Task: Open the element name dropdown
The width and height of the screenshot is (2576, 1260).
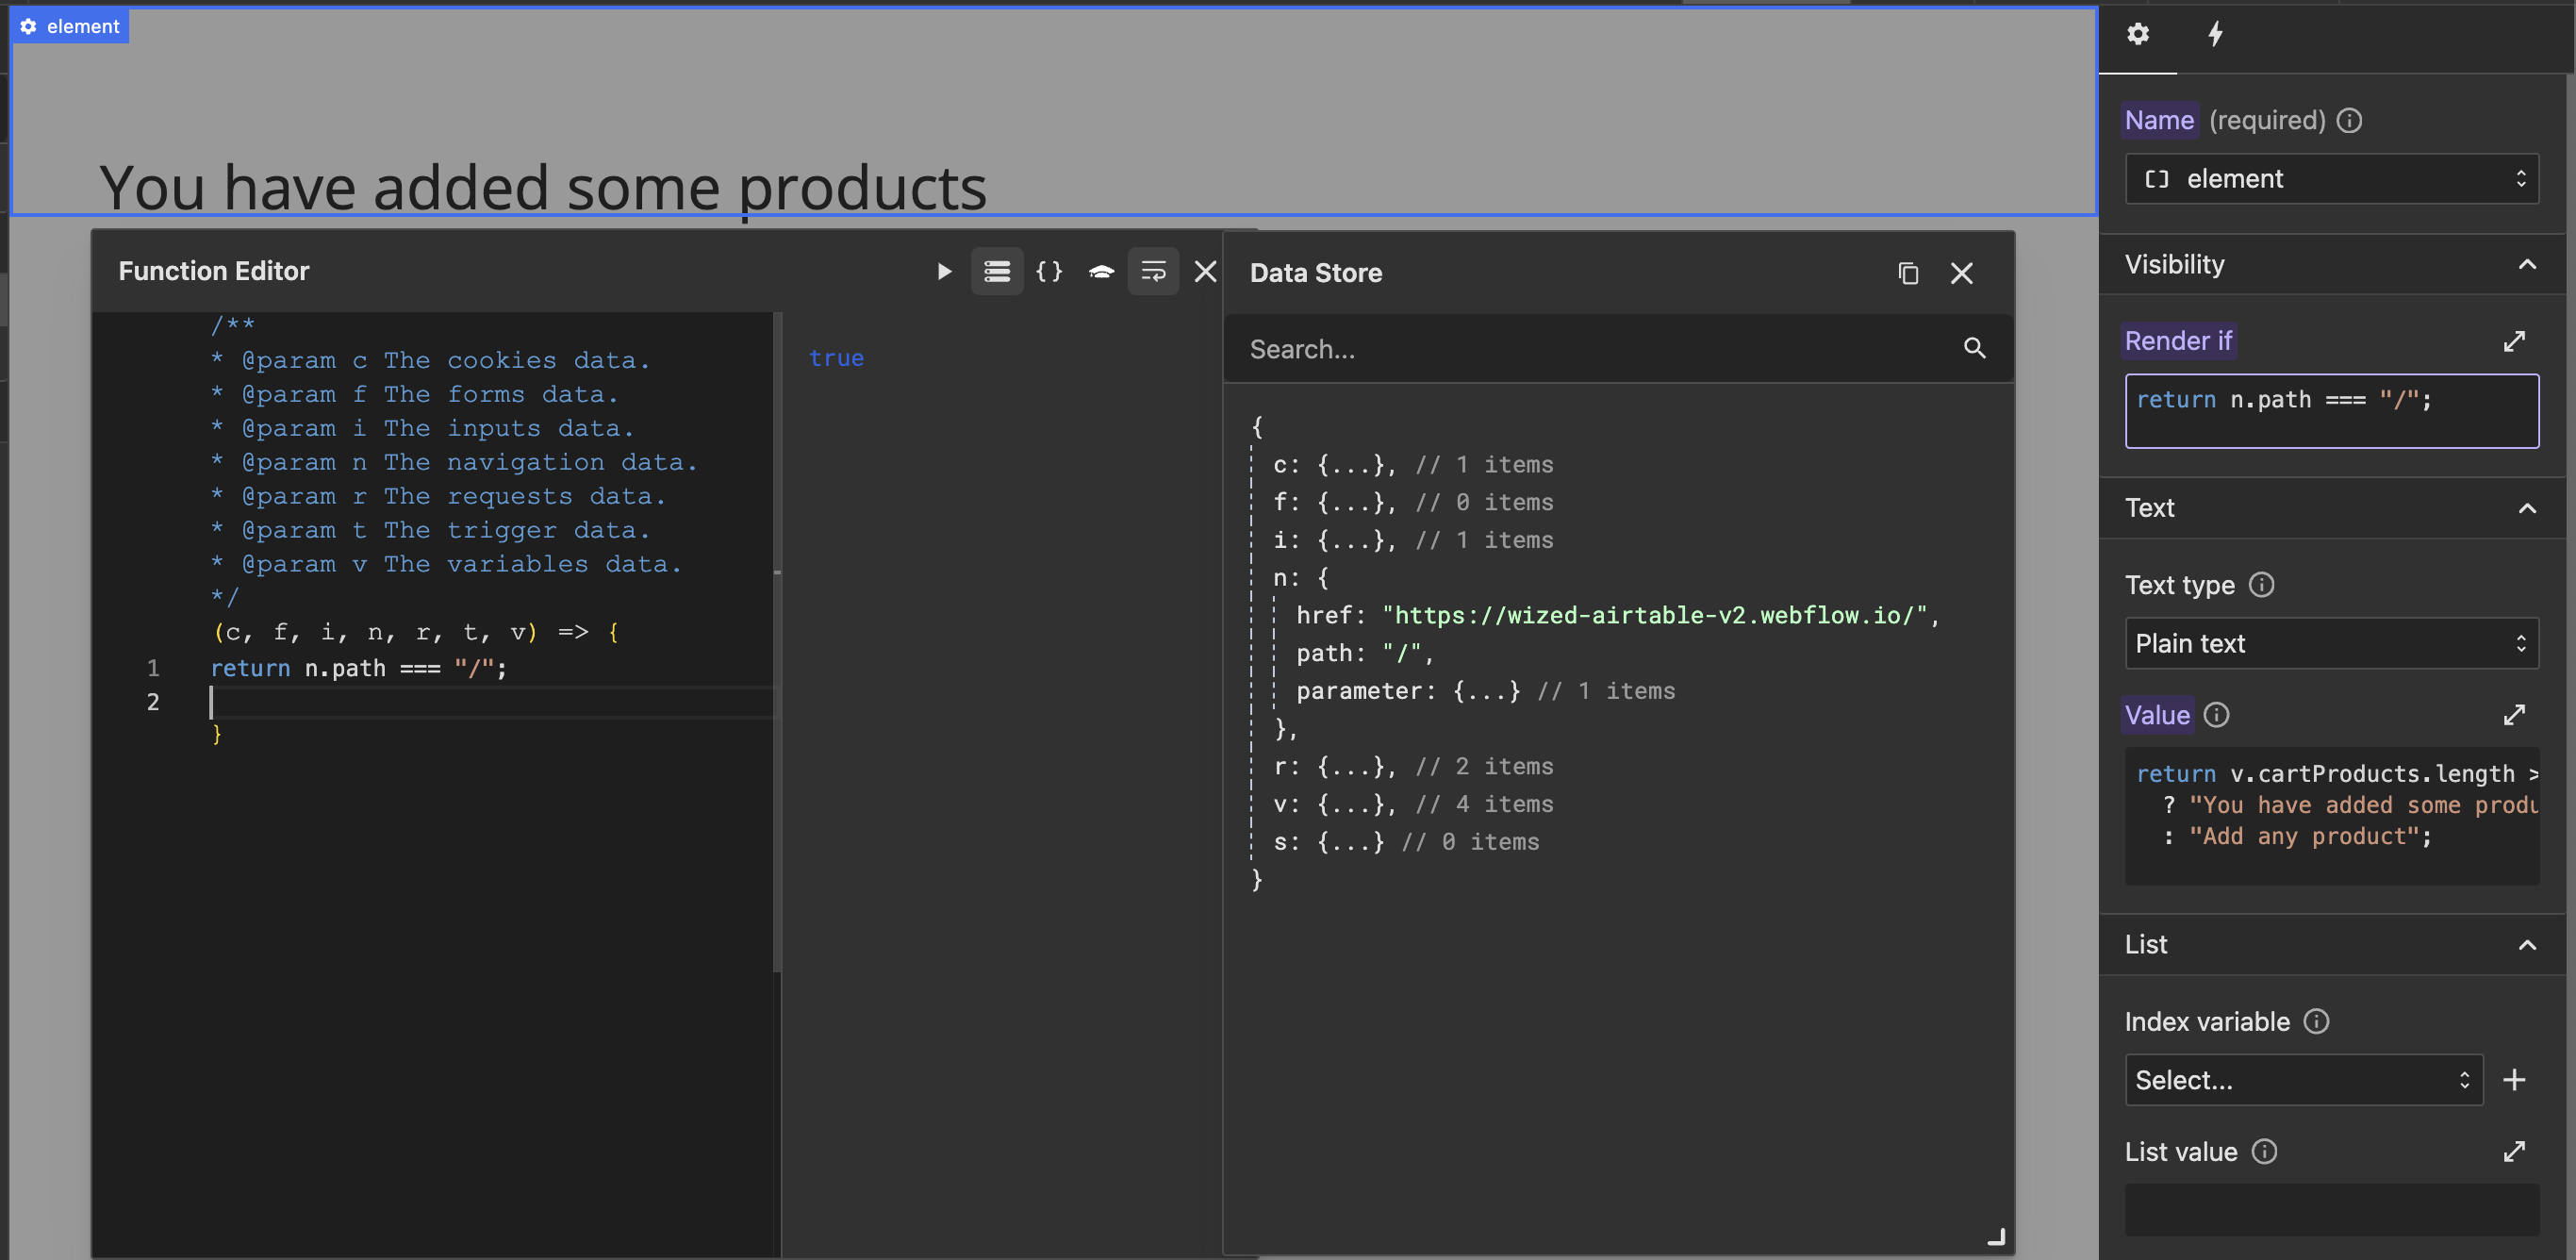Action: click(2331, 179)
